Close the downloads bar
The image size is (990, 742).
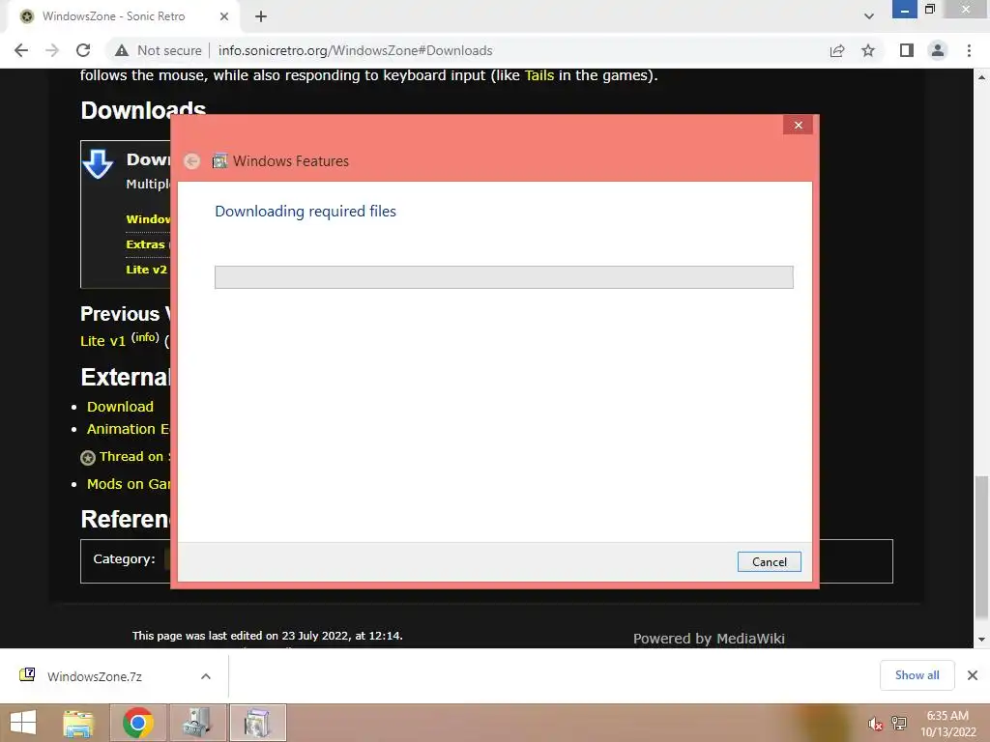pos(973,675)
